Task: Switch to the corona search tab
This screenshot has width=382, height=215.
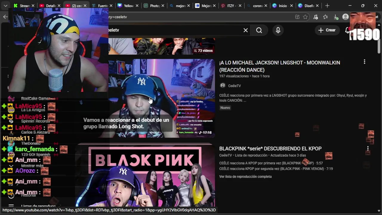Action: tap(256, 6)
